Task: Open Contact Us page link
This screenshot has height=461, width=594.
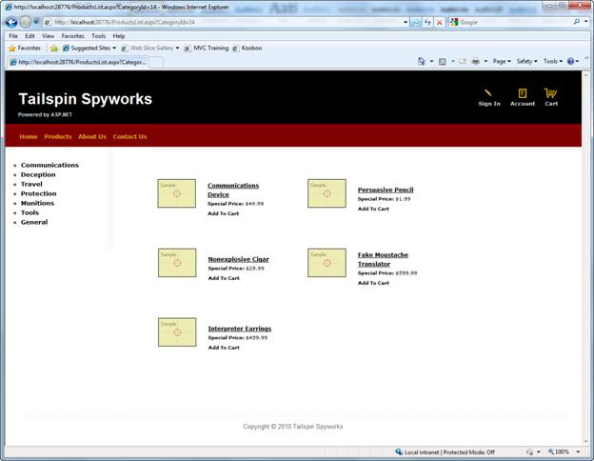Action: pyautogui.click(x=129, y=136)
